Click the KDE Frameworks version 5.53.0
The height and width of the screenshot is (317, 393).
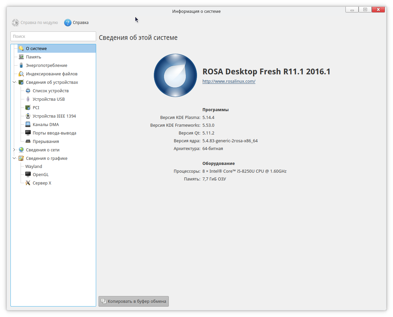pyautogui.click(x=208, y=125)
